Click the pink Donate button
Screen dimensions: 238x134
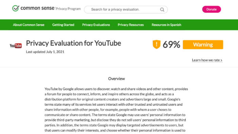coord(211,9)
